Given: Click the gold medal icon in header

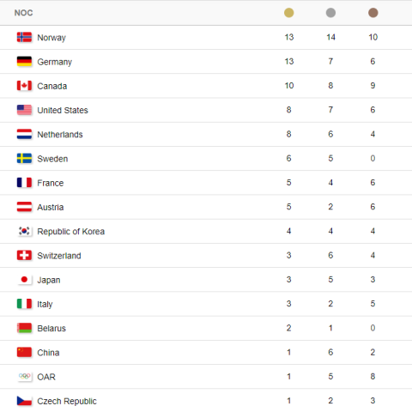Looking at the screenshot, I should (288, 13).
